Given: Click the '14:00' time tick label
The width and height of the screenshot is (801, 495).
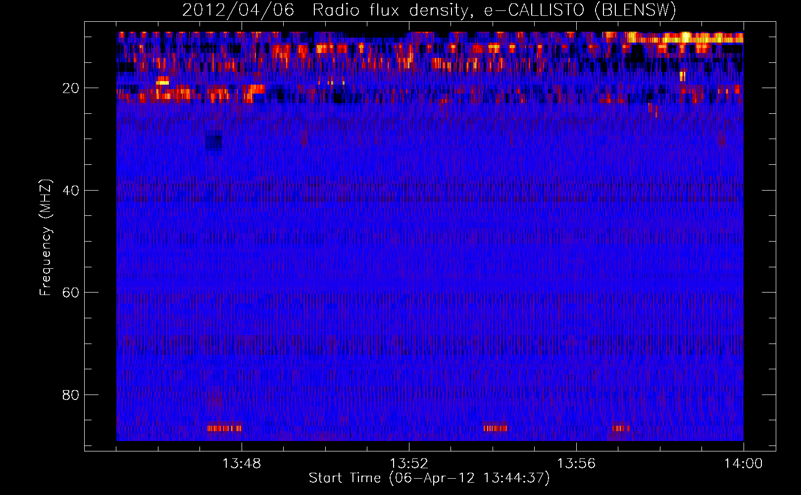Looking at the screenshot, I should pyautogui.click(x=744, y=464).
